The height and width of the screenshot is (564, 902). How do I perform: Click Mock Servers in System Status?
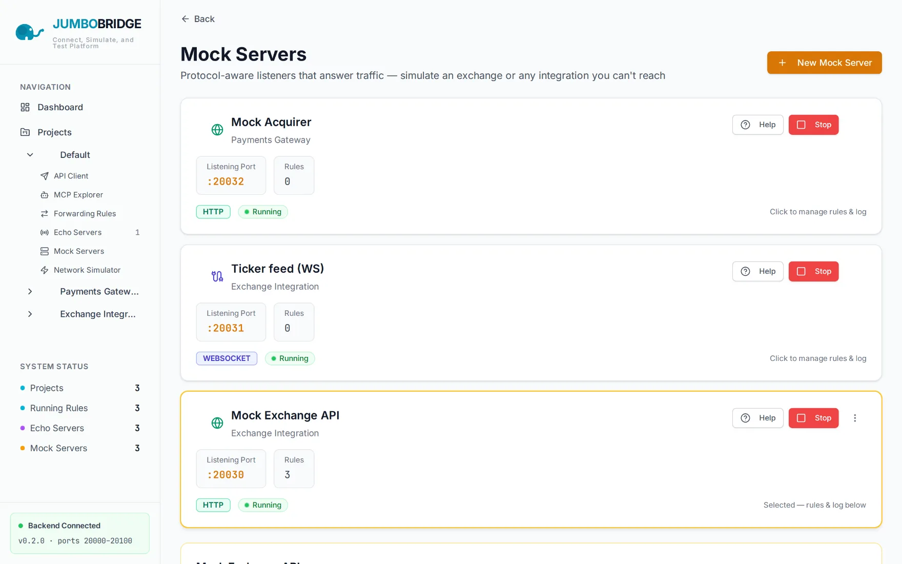[80, 448]
